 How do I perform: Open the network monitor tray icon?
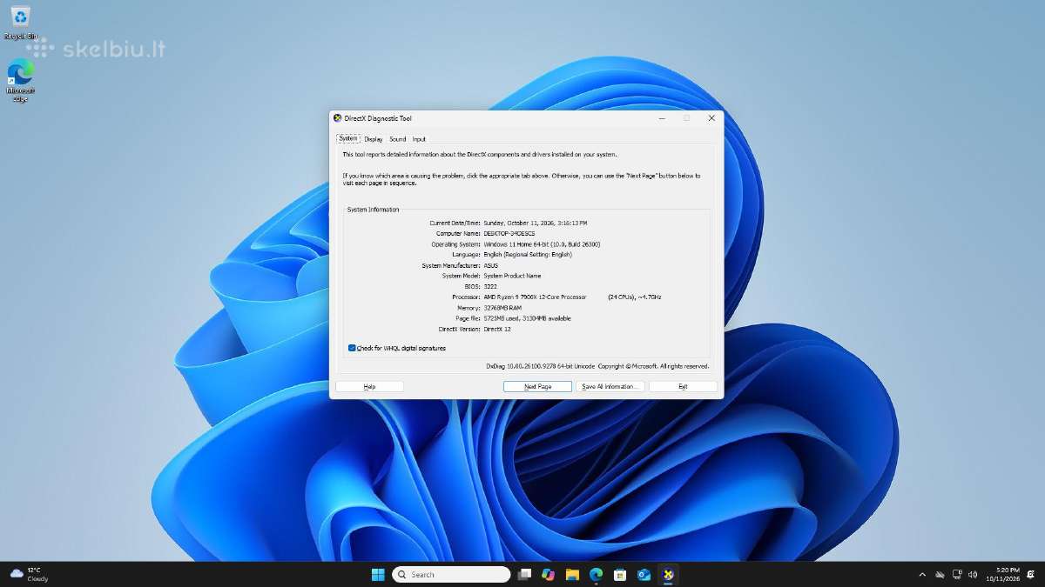coord(956,575)
